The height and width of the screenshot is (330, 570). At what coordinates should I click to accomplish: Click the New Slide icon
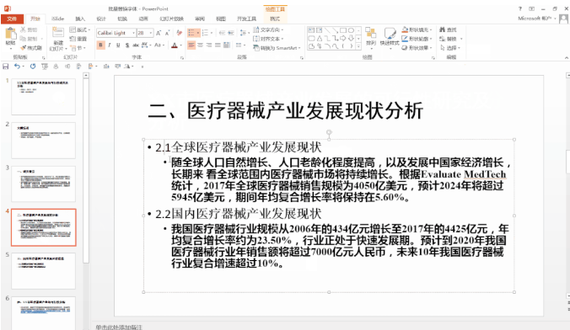point(58,33)
